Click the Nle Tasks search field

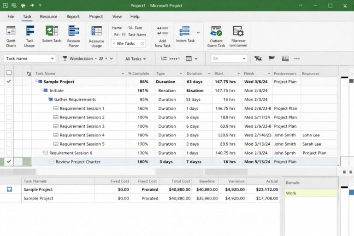coord(128,44)
